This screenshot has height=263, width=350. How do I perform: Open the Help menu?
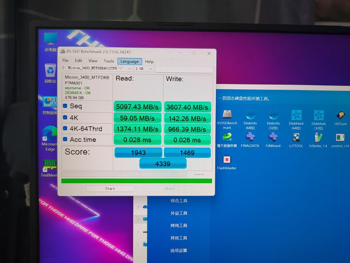point(149,62)
